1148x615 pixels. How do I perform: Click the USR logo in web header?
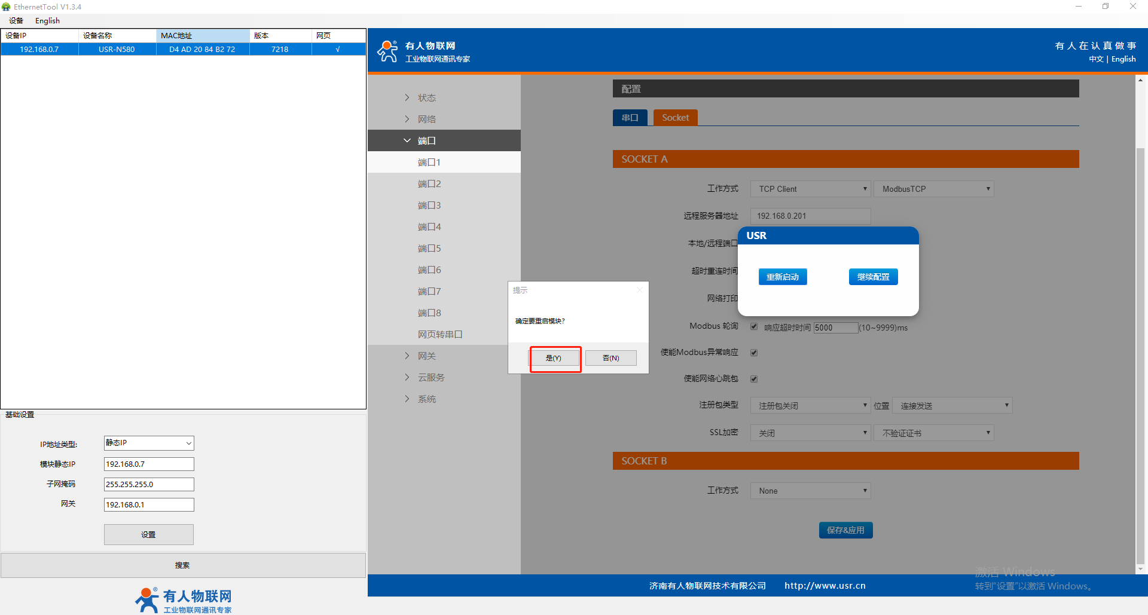pyautogui.click(x=387, y=51)
